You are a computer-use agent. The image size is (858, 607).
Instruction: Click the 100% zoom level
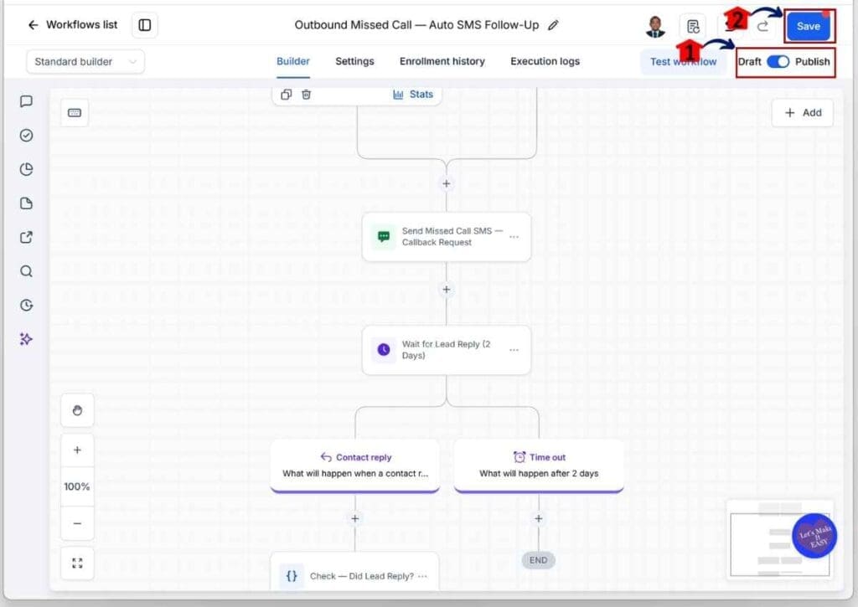[x=77, y=486]
